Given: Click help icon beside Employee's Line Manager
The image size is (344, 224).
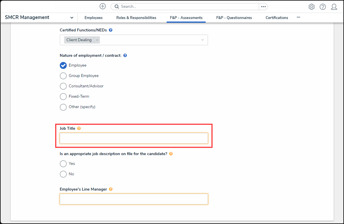Looking at the screenshot, I should (111, 189).
